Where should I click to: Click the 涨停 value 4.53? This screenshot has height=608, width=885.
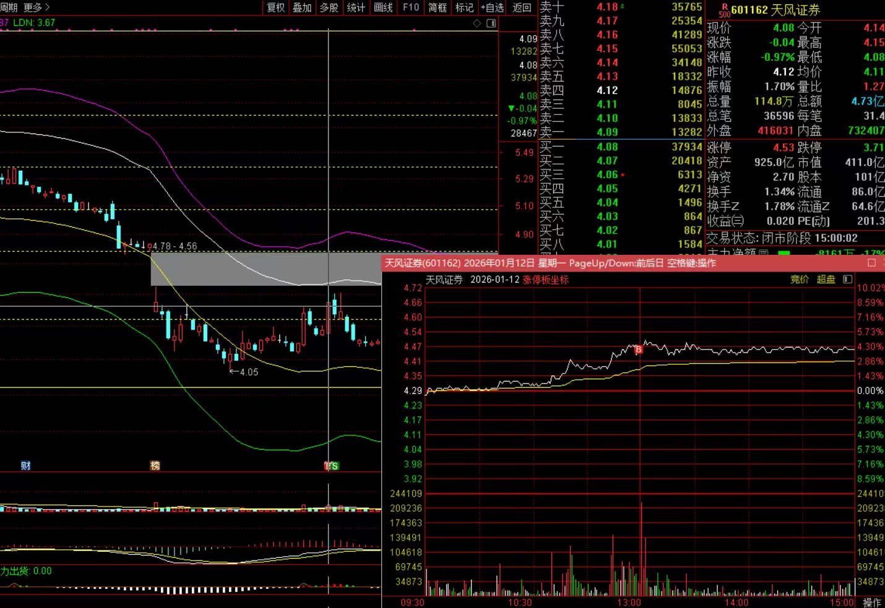784,147
